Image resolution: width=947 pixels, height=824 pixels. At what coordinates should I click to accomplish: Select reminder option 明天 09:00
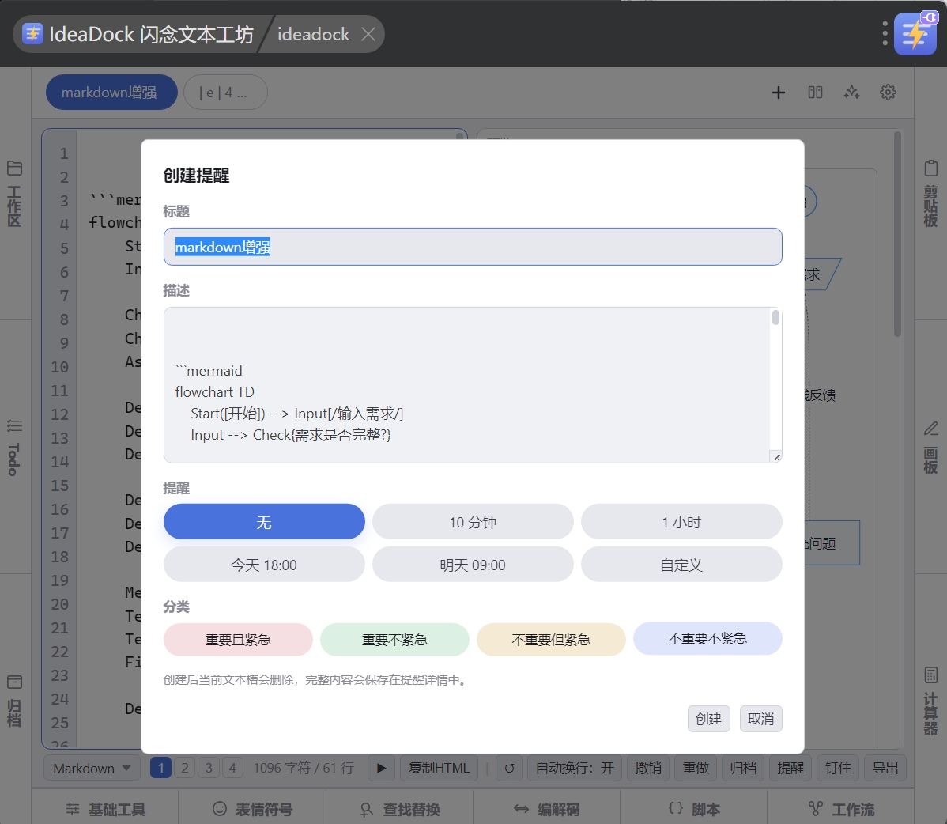pyautogui.click(x=473, y=565)
